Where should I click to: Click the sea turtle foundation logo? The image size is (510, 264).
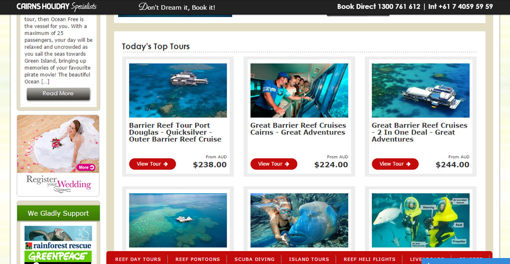(58, 234)
